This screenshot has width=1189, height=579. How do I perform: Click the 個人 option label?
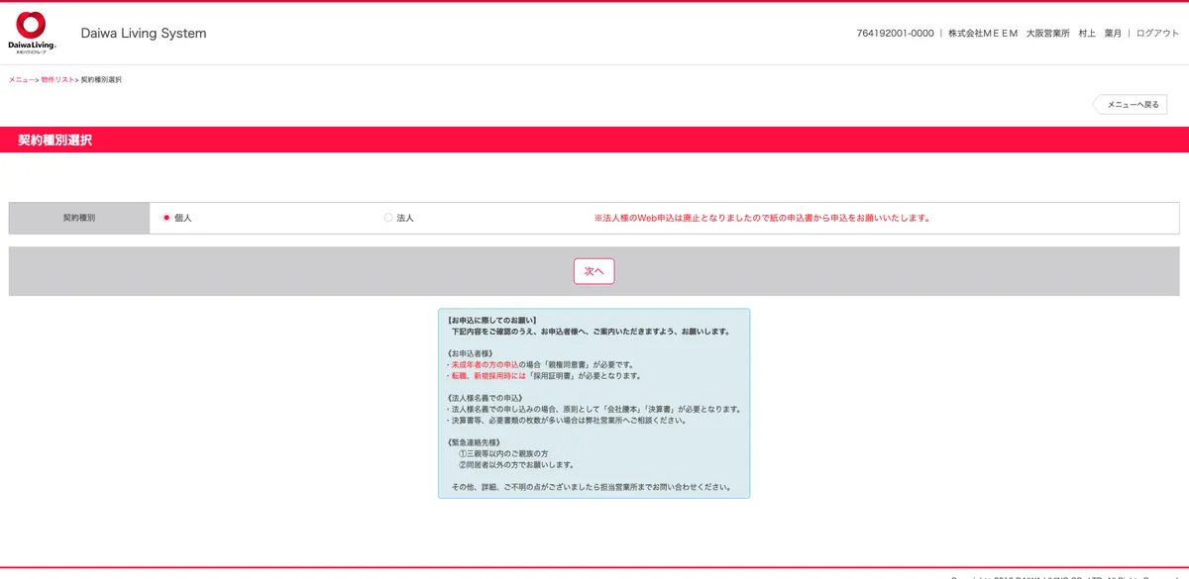point(183,218)
